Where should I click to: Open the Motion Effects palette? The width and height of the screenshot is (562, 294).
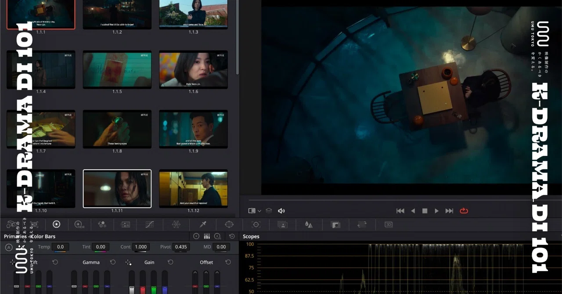pyautogui.click(x=125, y=224)
